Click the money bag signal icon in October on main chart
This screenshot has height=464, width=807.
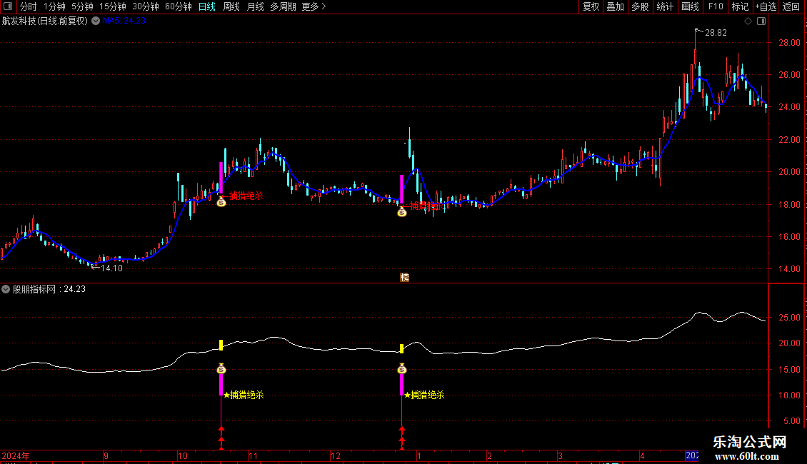coord(221,202)
